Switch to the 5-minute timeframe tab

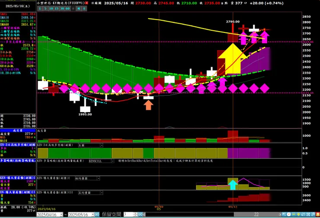point(45,9)
